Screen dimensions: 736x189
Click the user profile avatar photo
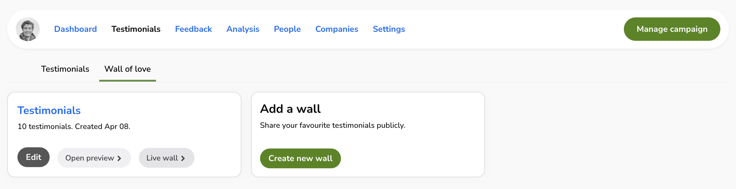tap(28, 29)
